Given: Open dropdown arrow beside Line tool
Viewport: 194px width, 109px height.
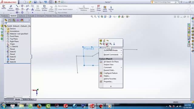Looking at the screenshot, I should 19,6.
